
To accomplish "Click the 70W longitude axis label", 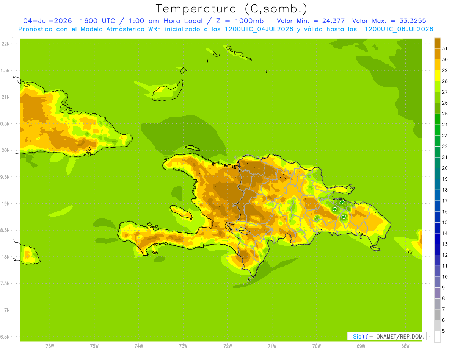I will click(317, 346).
